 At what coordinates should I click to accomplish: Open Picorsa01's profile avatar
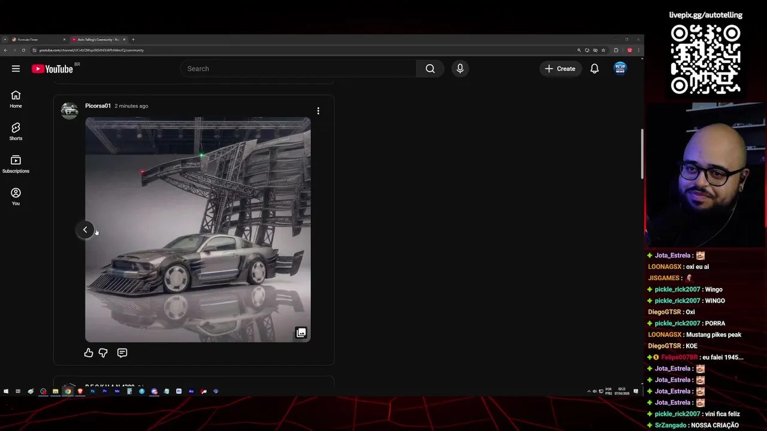[70, 111]
